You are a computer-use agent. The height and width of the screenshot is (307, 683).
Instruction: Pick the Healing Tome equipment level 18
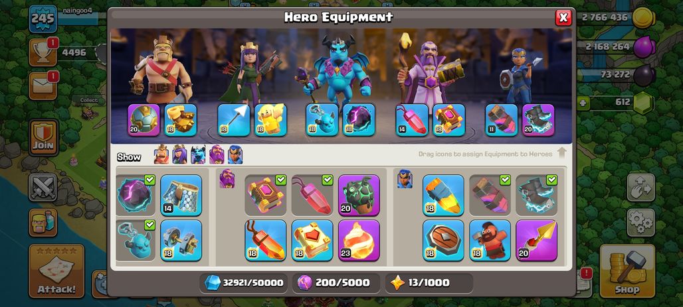312,240
